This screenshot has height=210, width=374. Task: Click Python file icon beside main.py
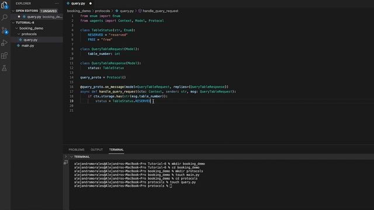click(18, 45)
